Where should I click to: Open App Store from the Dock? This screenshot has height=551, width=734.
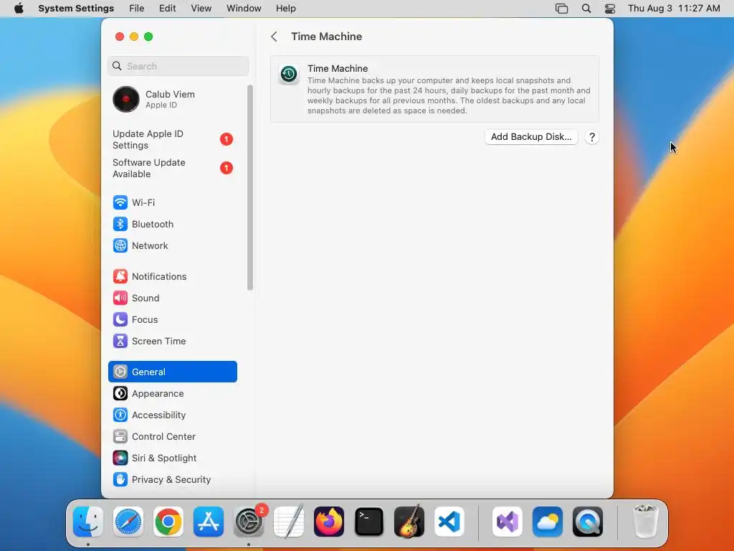(x=209, y=522)
